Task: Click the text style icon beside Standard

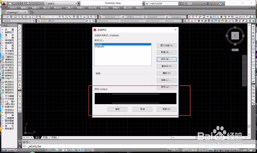Action: click(100, 17)
